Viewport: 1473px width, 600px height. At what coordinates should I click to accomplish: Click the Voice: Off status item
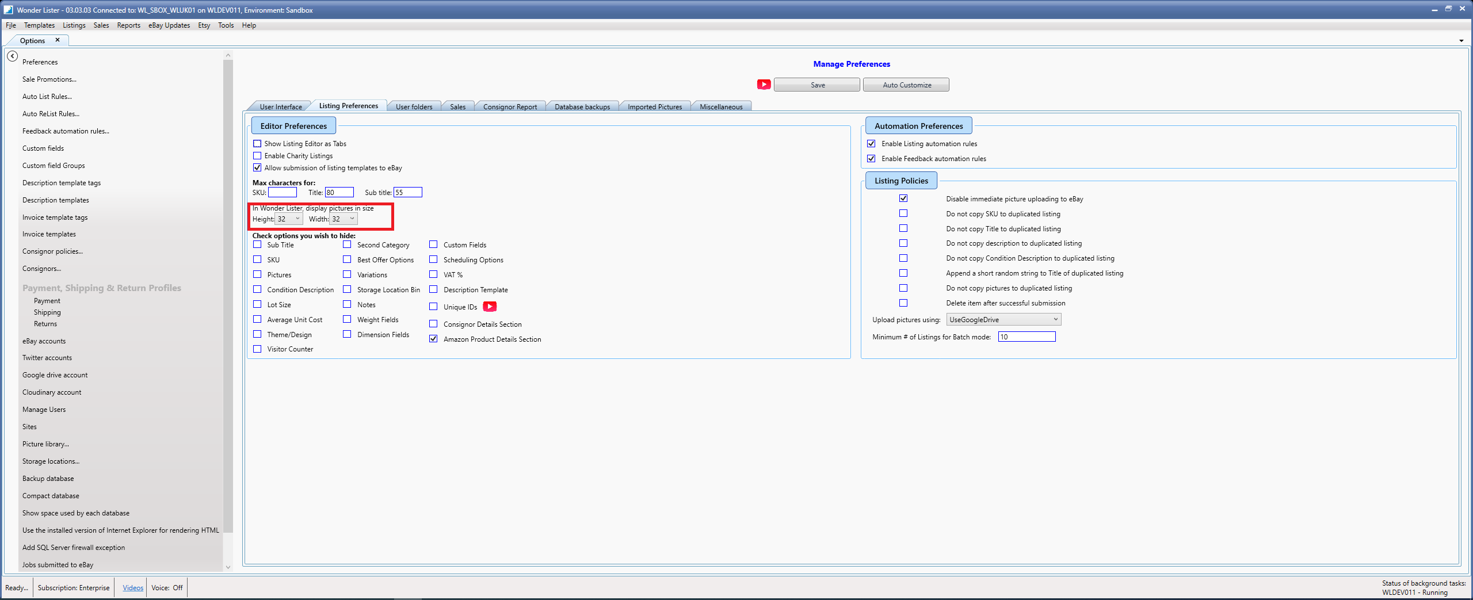coord(167,587)
